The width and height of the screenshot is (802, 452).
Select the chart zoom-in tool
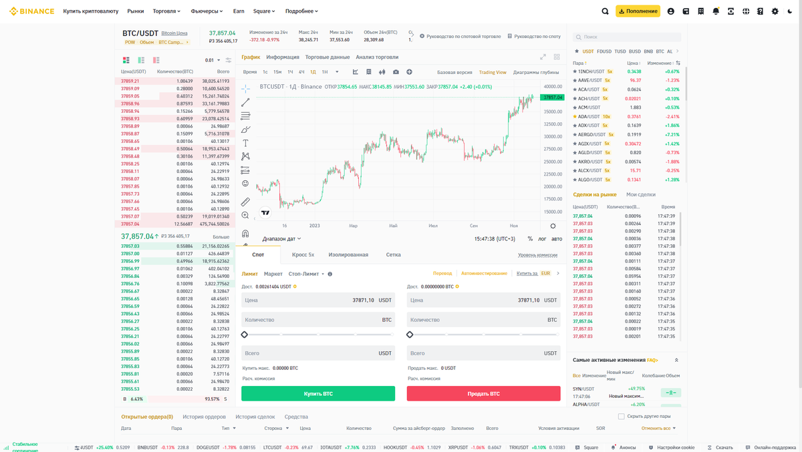[x=245, y=215]
